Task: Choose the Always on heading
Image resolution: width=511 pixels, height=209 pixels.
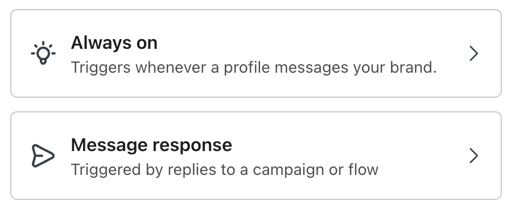Action: (114, 43)
